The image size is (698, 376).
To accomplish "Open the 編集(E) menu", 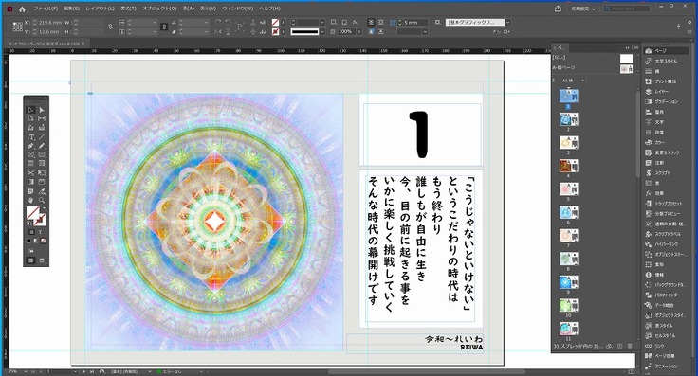I will click(71, 9).
